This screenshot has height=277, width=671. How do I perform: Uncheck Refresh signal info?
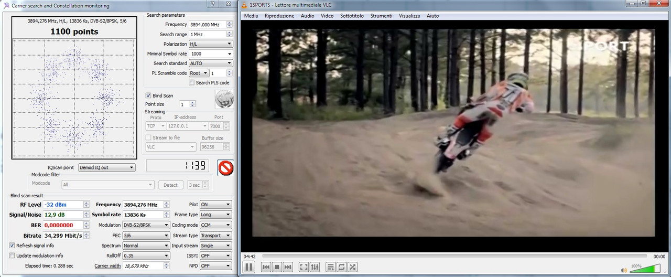click(x=12, y=246)
